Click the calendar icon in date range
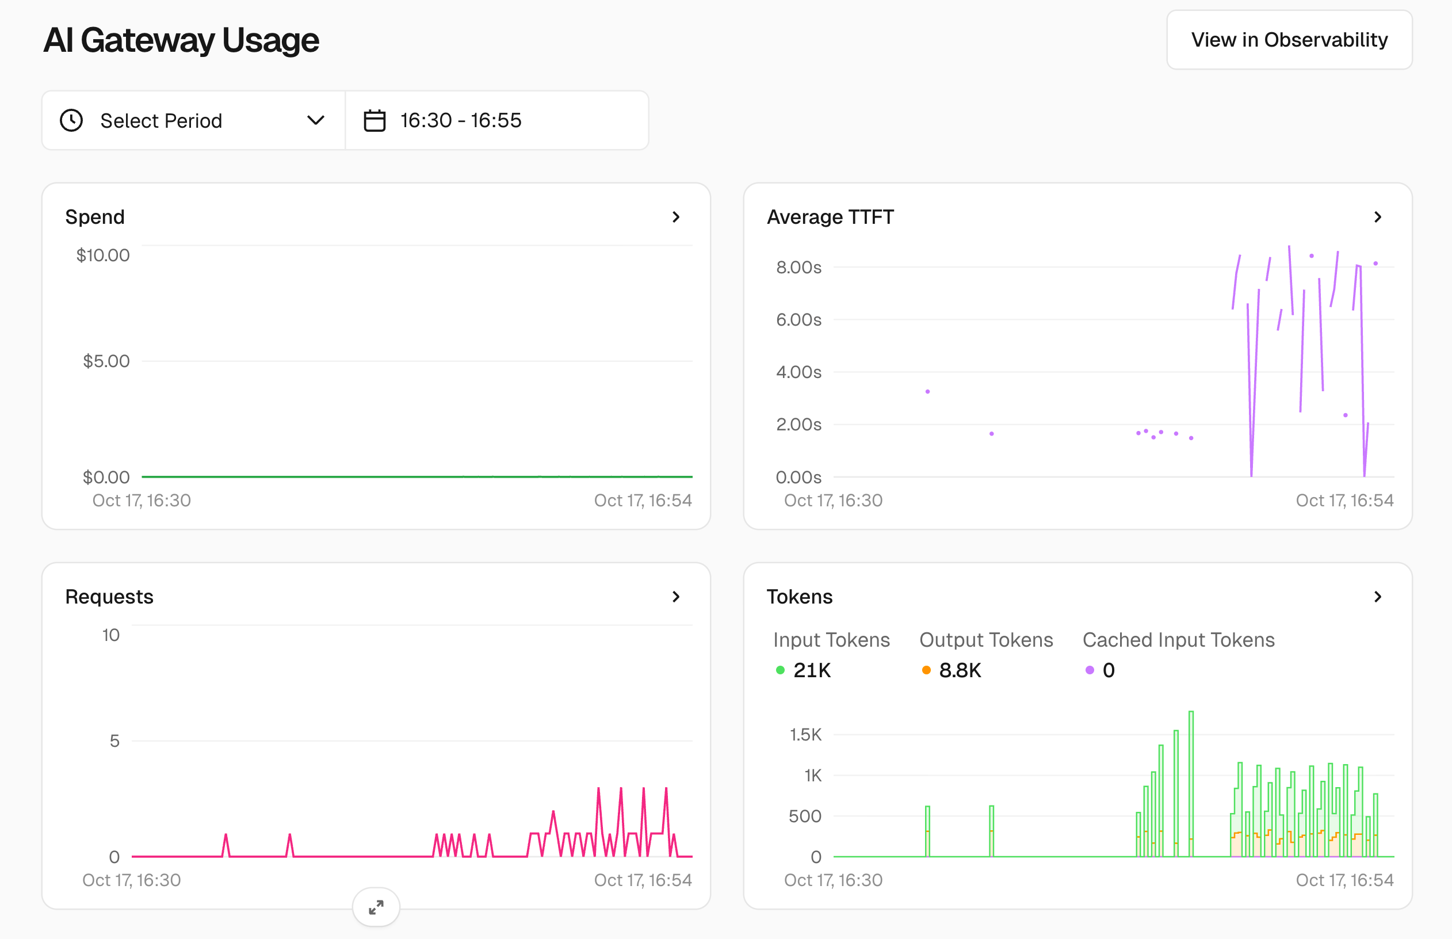This screenshot has width=1452, height=939. pyautogui.click(x=375, y=120)
